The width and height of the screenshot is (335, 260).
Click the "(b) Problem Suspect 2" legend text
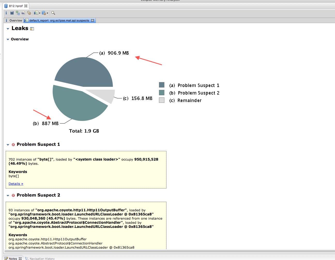194,93
